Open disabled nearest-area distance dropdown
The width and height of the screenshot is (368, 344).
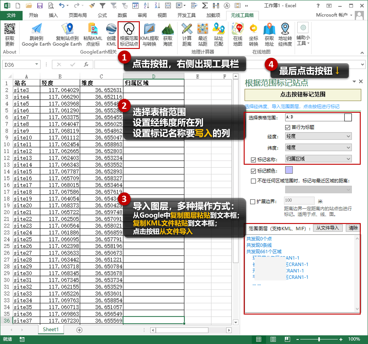[318, 189]
